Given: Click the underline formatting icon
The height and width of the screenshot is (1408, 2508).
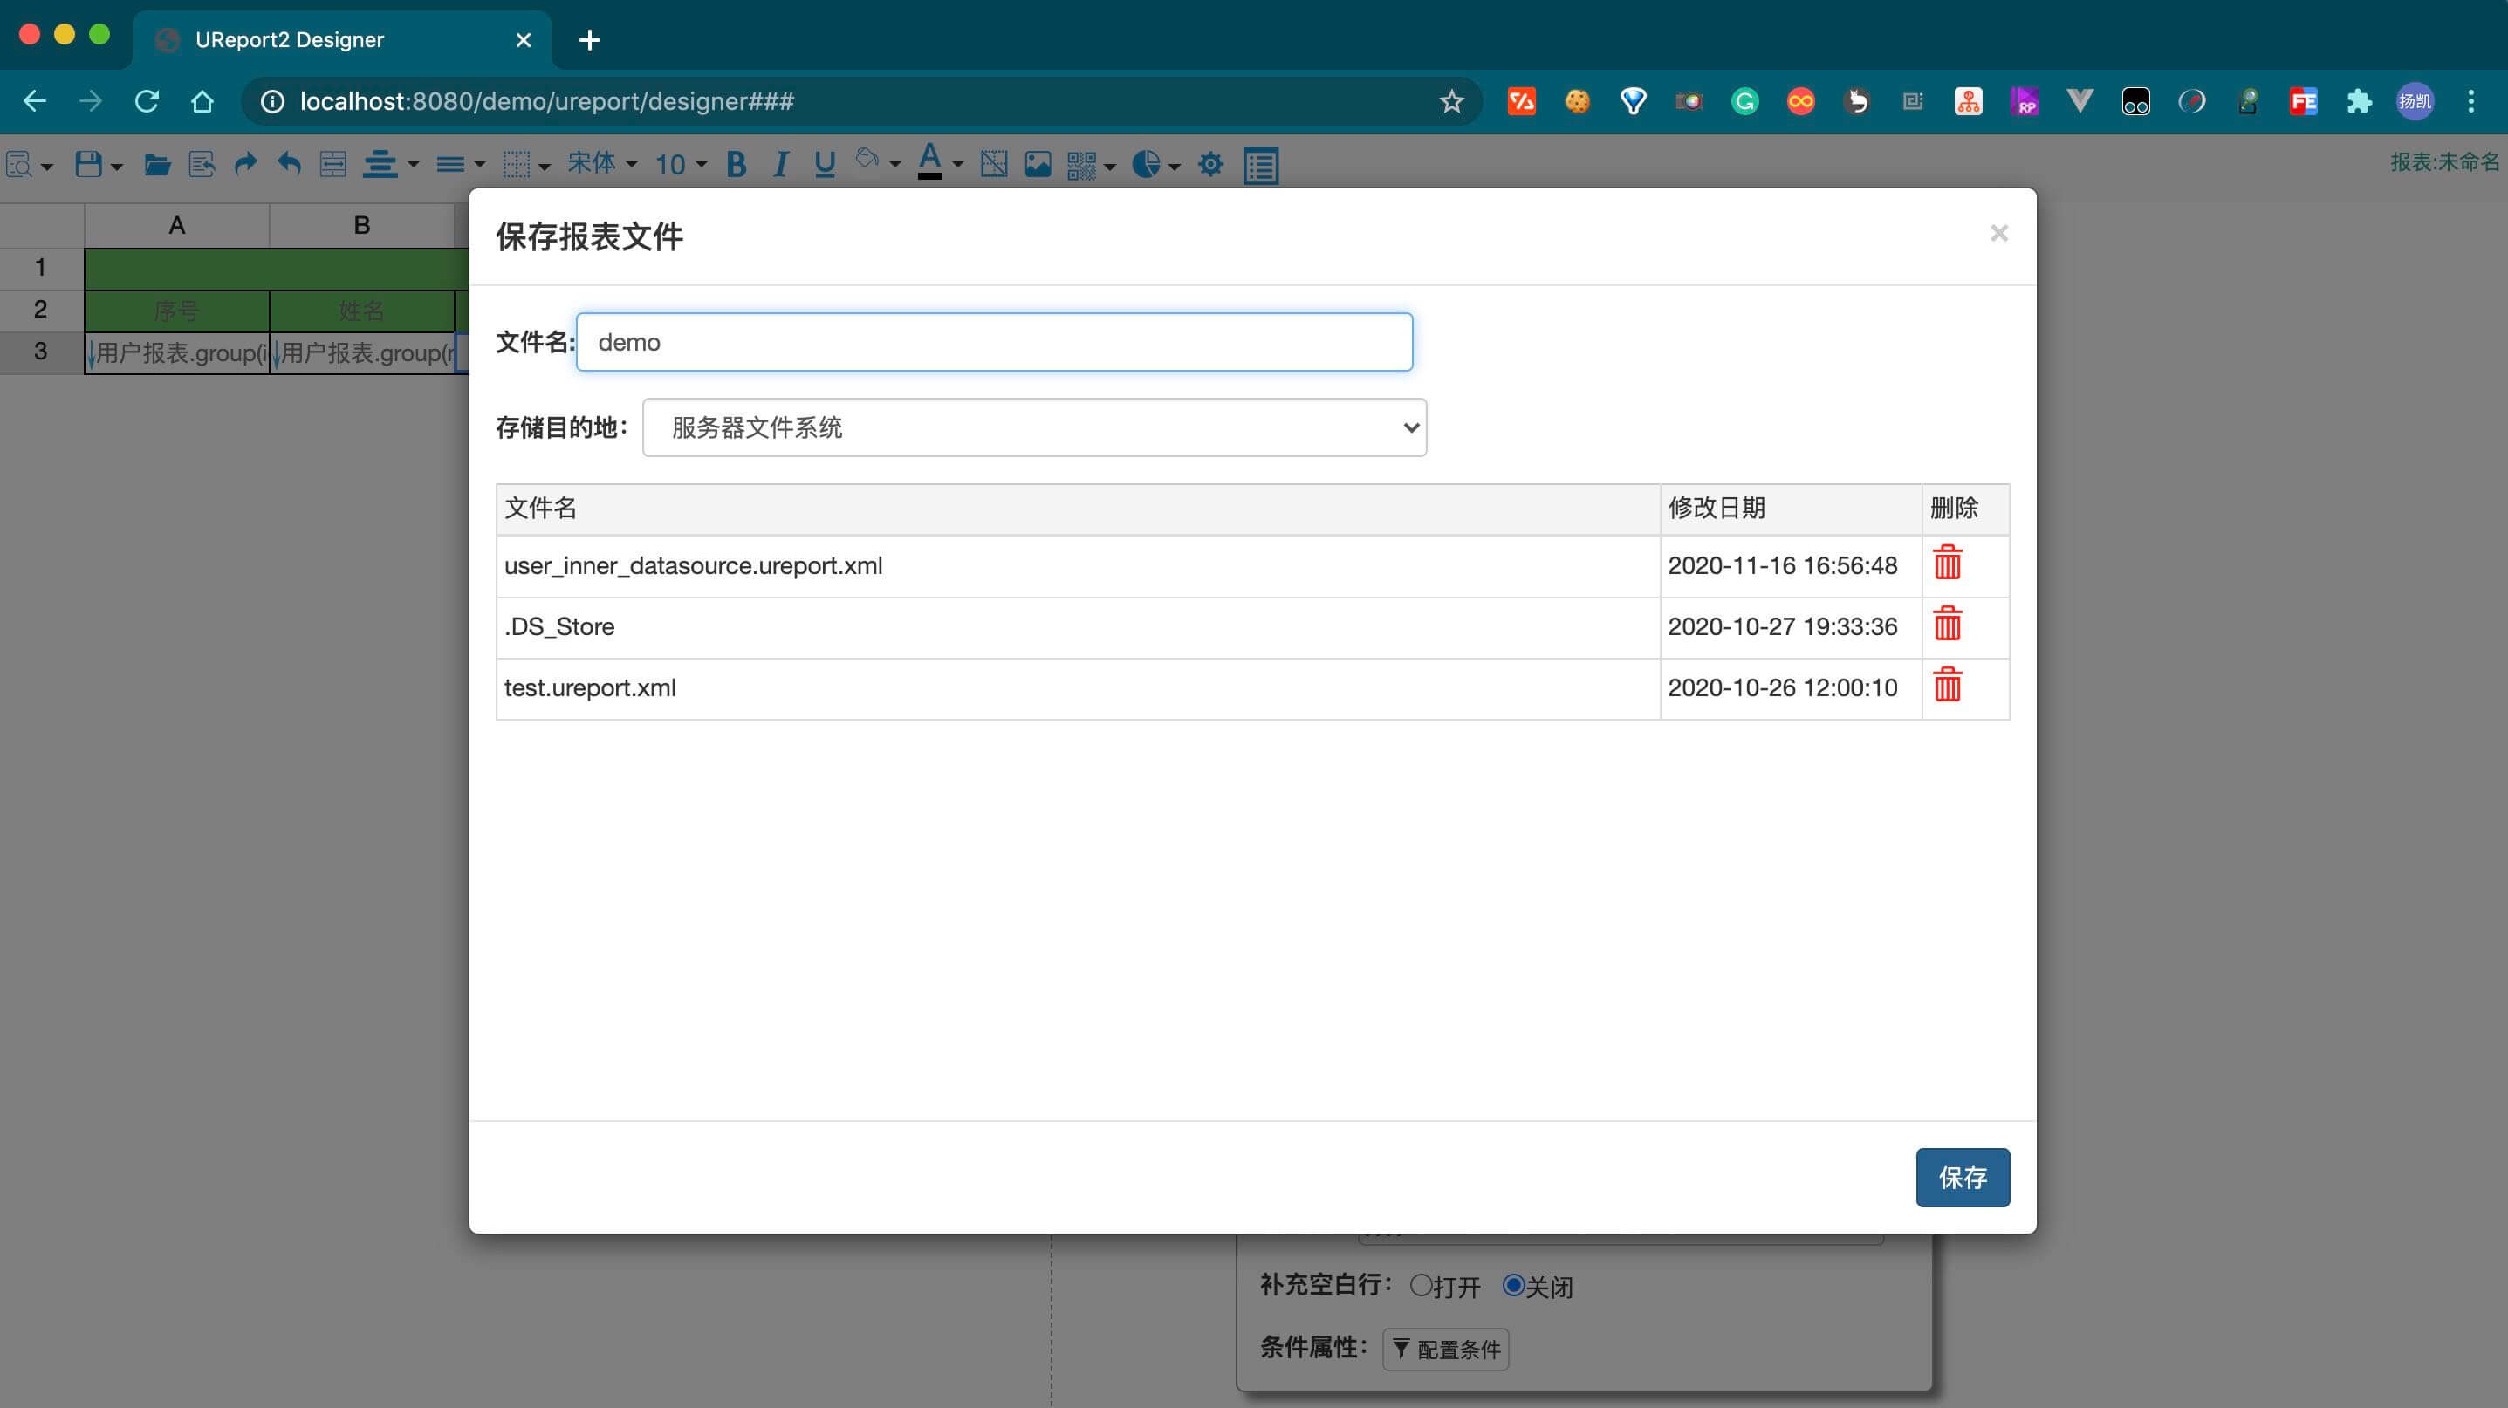Looking at the screenshot, I should [x=825, y=165].
